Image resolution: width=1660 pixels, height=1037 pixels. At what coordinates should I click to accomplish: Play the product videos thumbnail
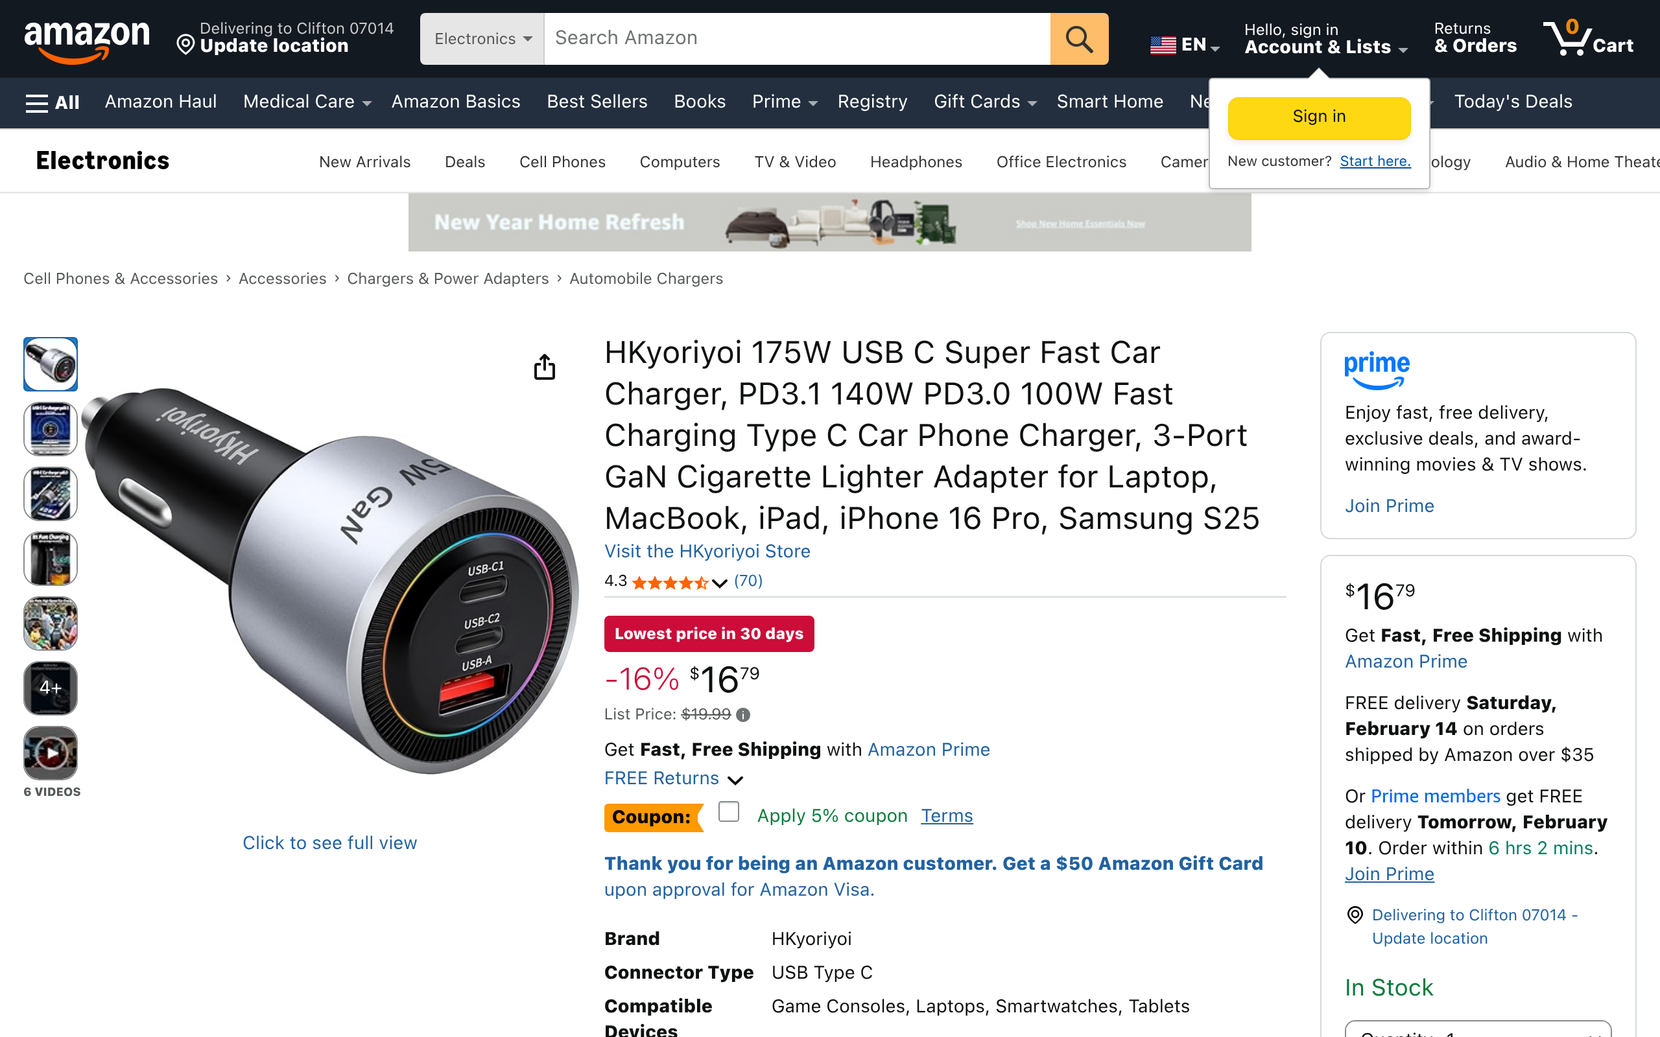[x=51, y=753]
